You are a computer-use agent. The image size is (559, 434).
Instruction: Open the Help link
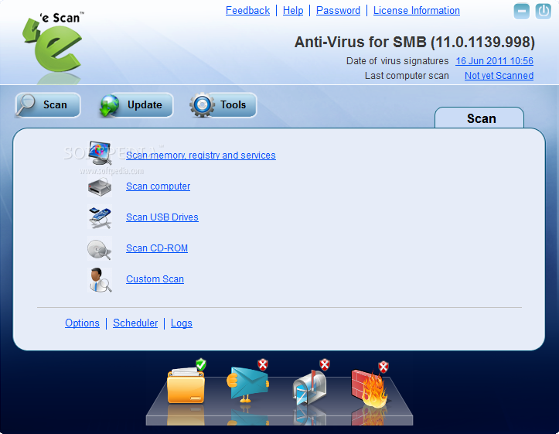(x=293, y=11)
